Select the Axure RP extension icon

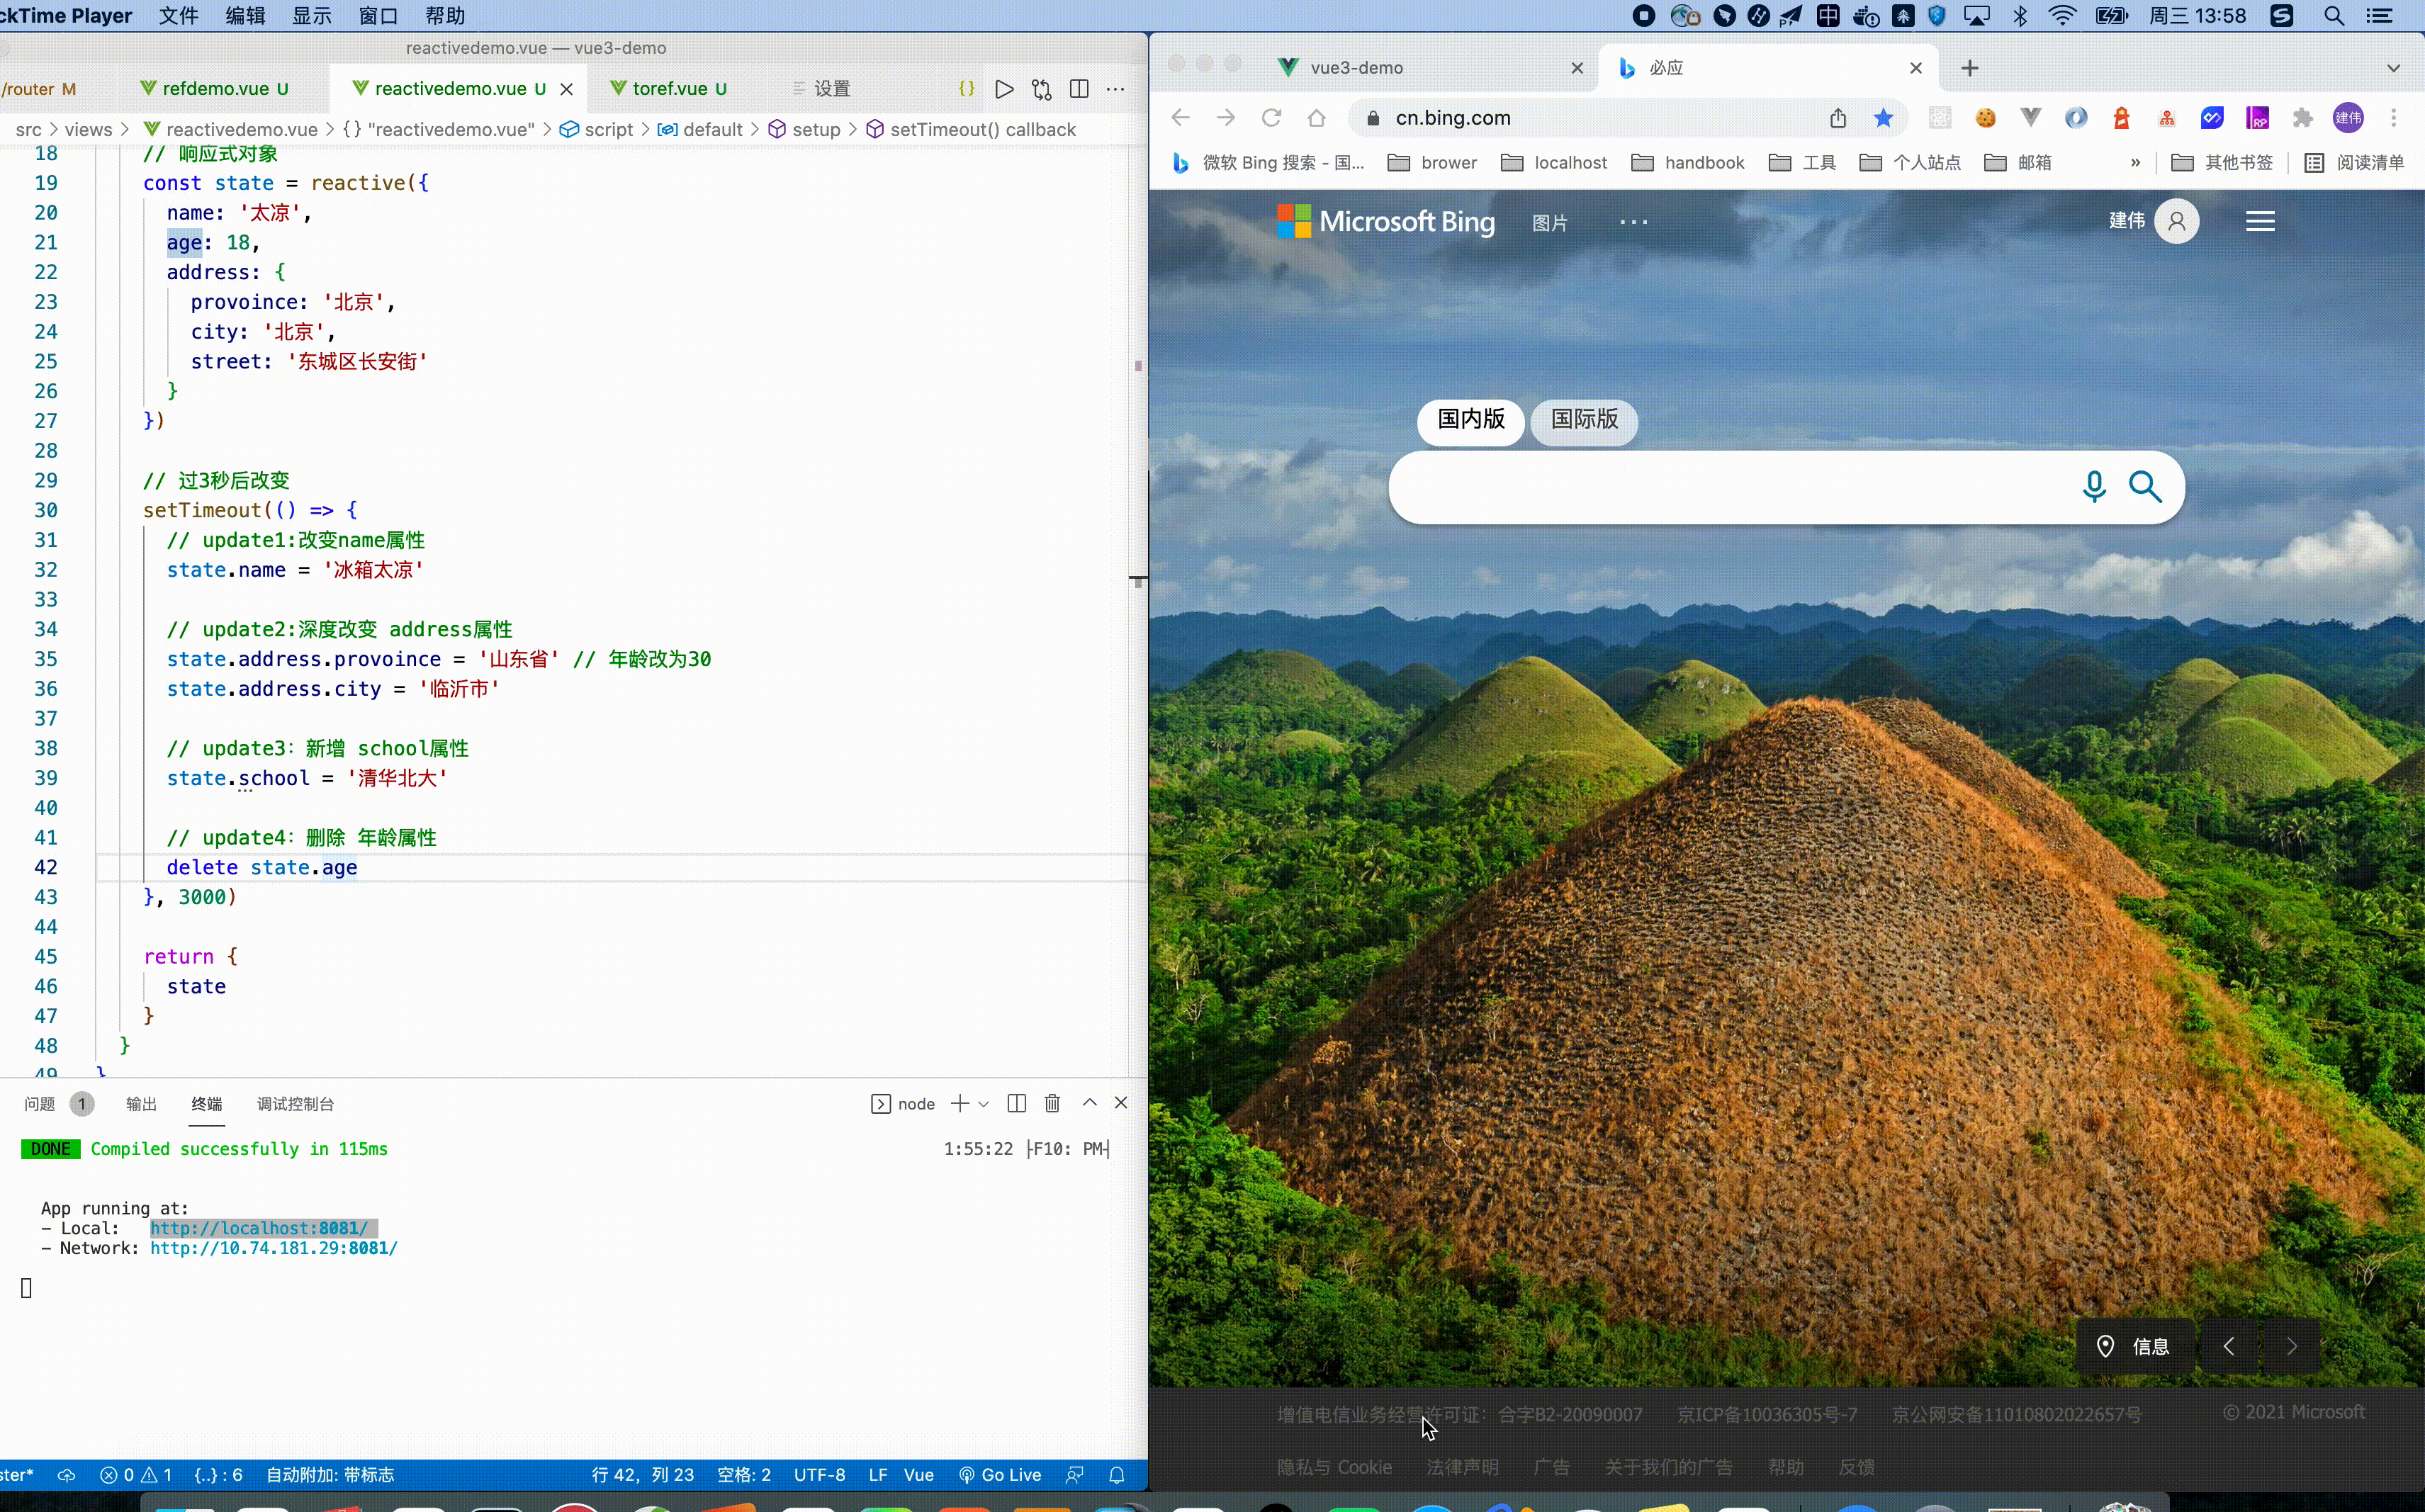(x=2257, y=117)
